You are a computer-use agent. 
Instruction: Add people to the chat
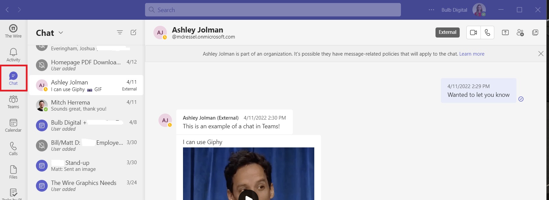(x=520, y=32)
